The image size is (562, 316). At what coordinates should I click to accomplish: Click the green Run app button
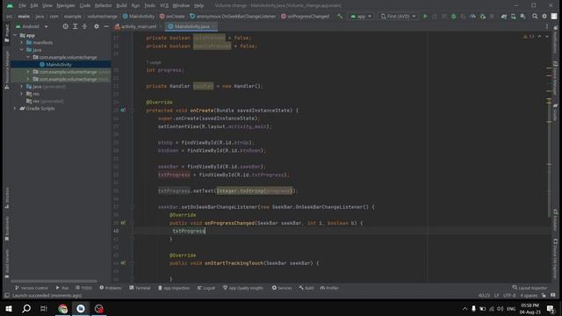pyautogui.click(x=425, y=16)
